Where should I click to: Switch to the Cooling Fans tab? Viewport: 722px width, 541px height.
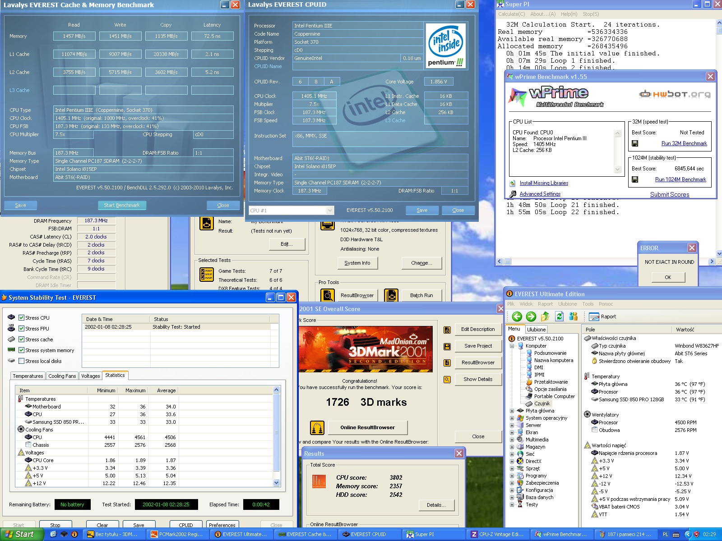point(62,376)
